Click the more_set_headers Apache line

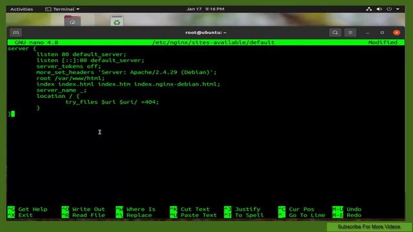tap(126, 72)
